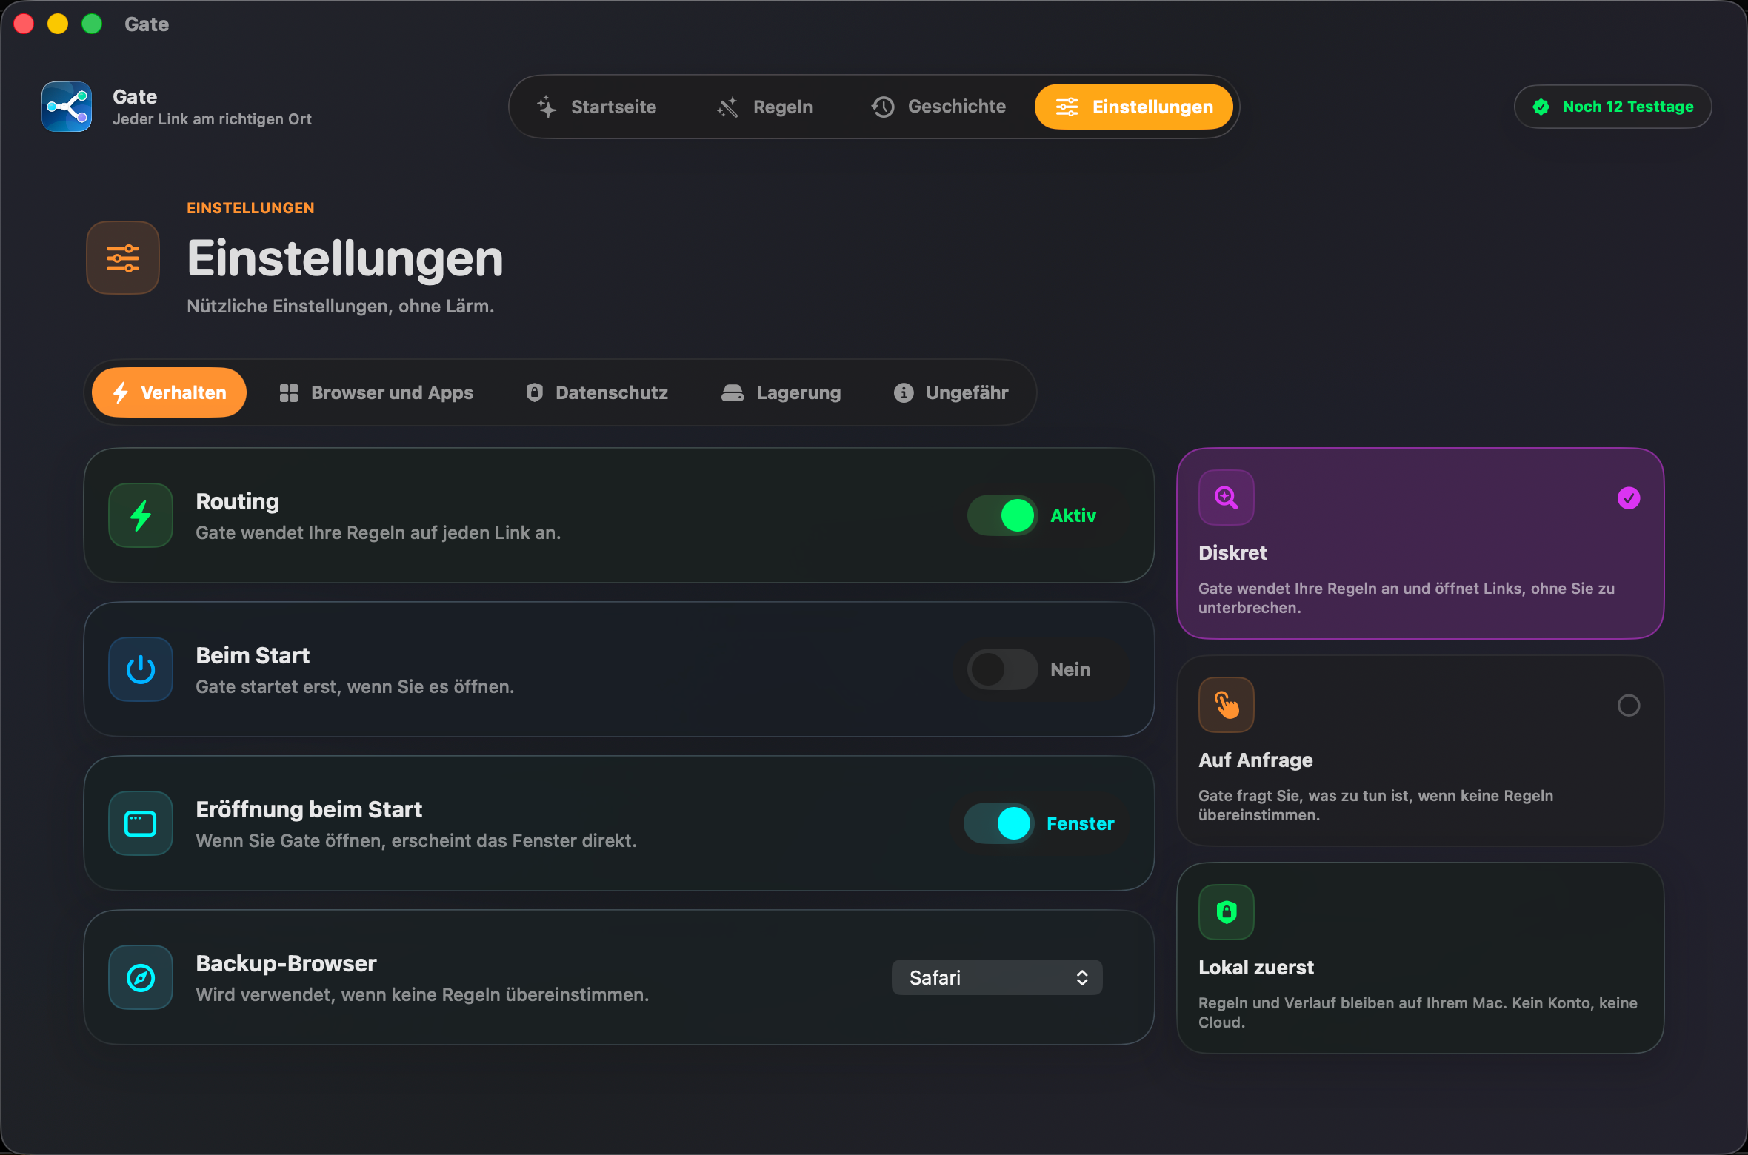
Task: Click the Routing row title
Action: [x=238, y=501]
